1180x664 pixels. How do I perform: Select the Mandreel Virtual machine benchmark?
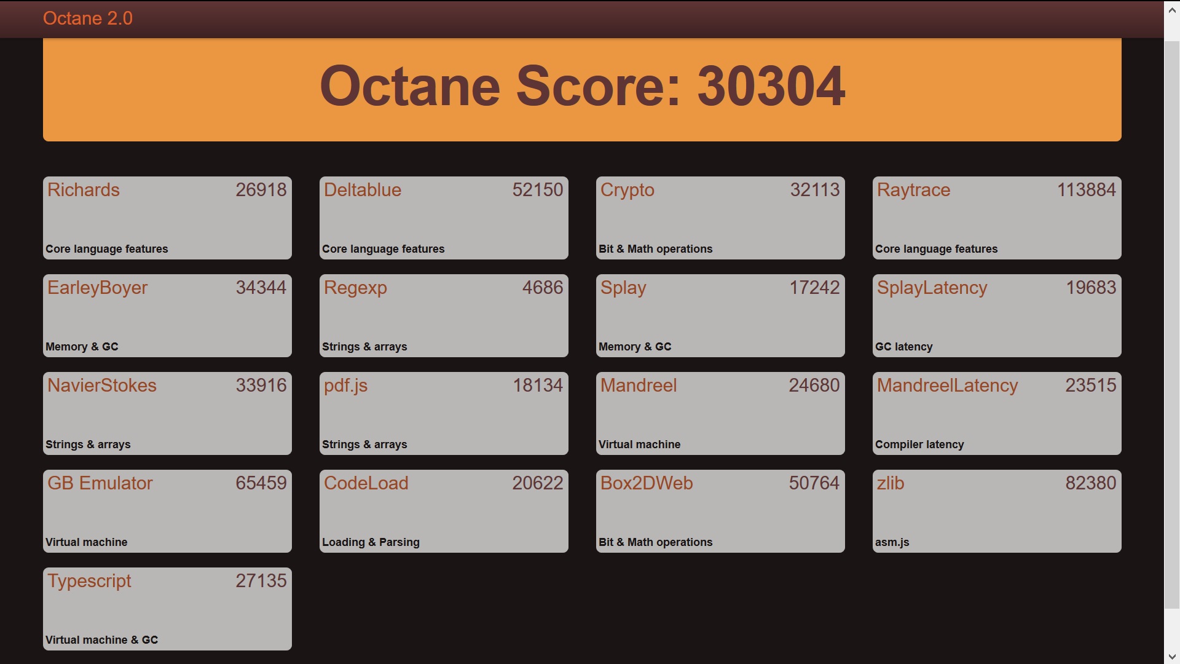(719, 413)
